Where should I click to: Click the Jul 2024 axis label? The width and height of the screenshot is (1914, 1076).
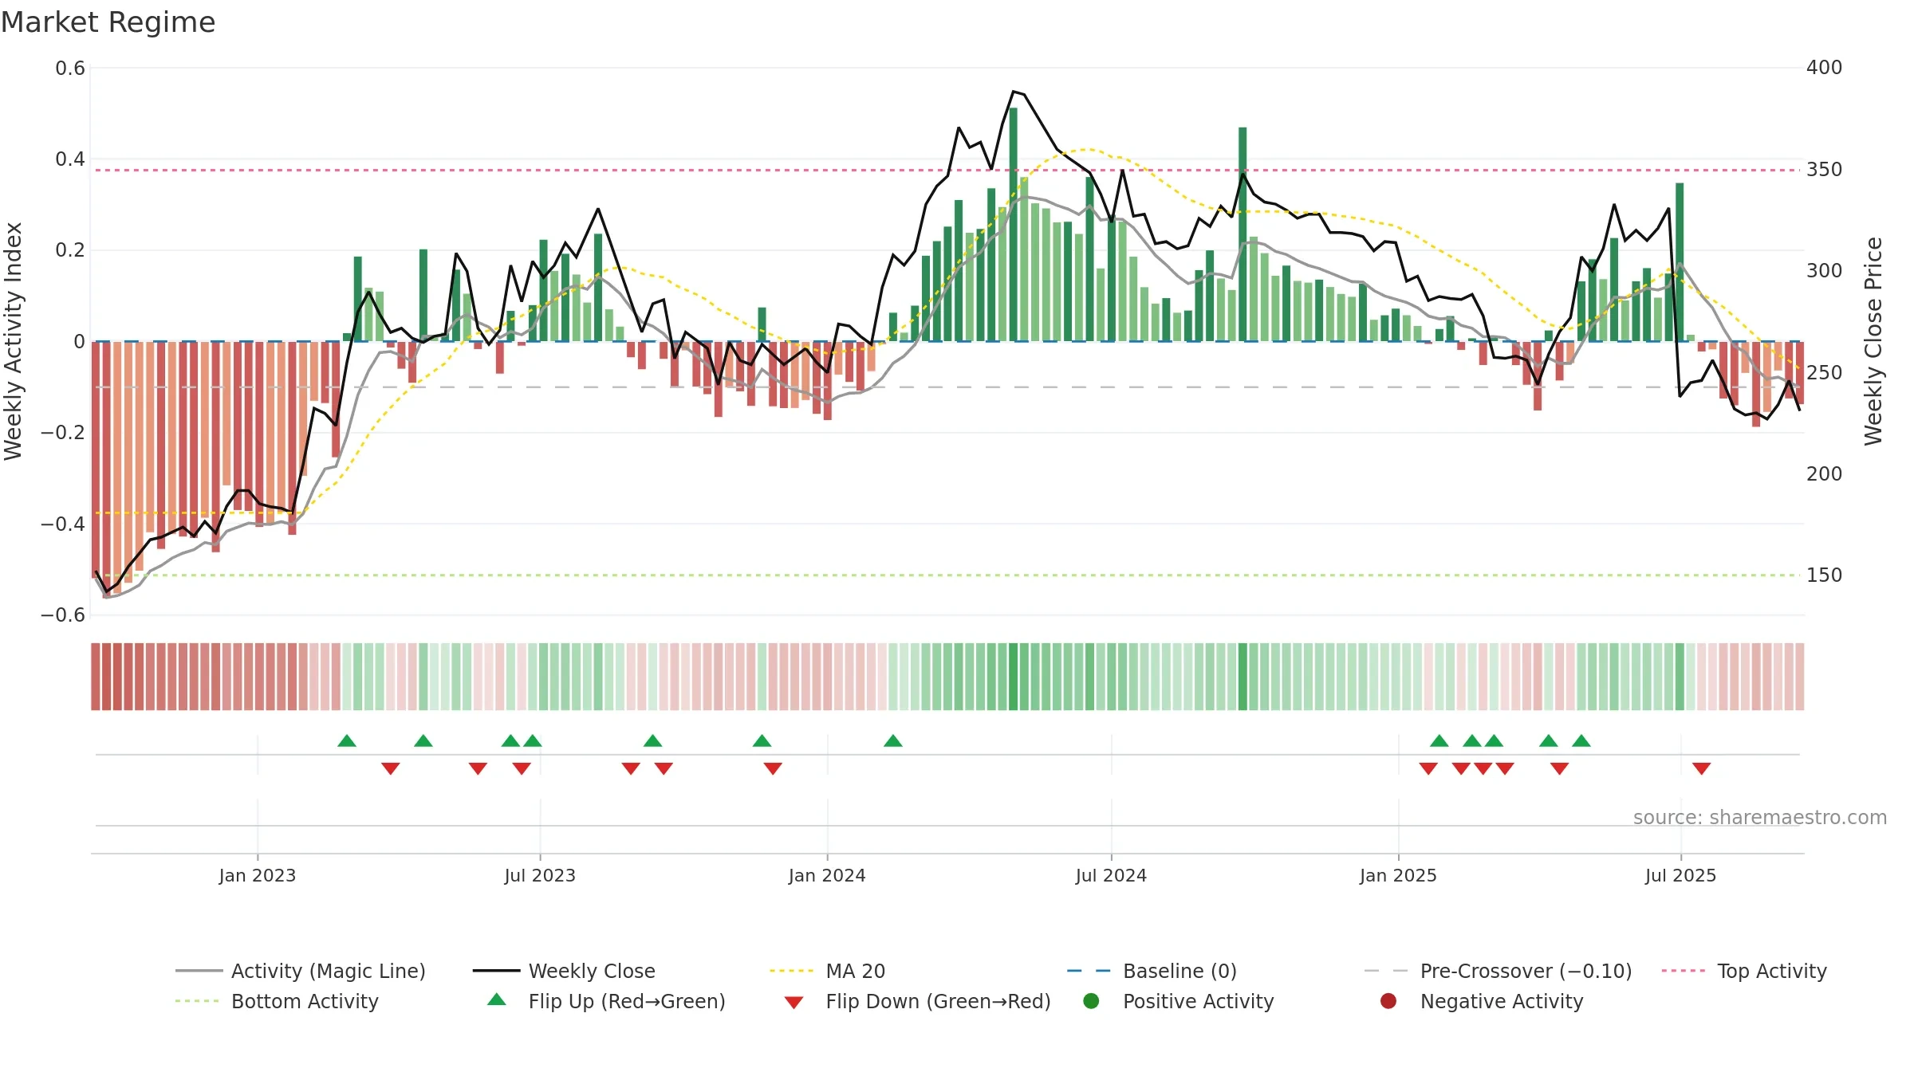[x=1111, y=875]
